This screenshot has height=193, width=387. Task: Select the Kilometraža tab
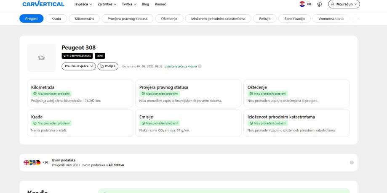click(x=84, y=18)
